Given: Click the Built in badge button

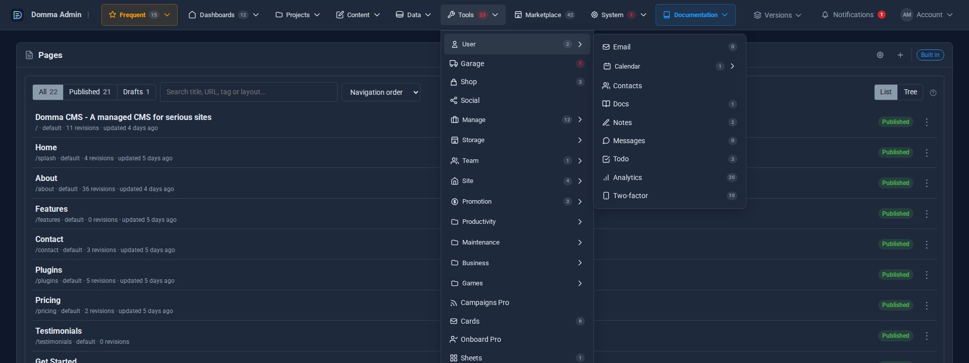Looking at the screenshot, I should (x=930, y=55).
